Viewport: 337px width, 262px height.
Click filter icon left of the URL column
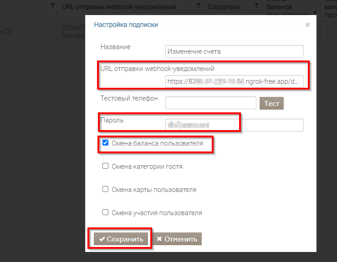52,6
